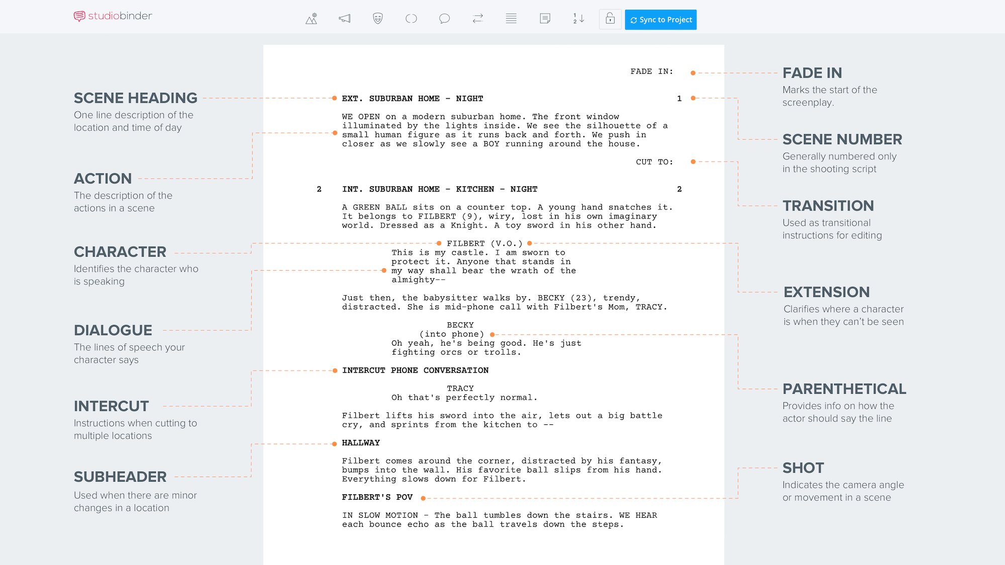The height and width of the screenshot is (565, 1005).
Task: Click the scene heading tool icon
Action: (312, 19)
